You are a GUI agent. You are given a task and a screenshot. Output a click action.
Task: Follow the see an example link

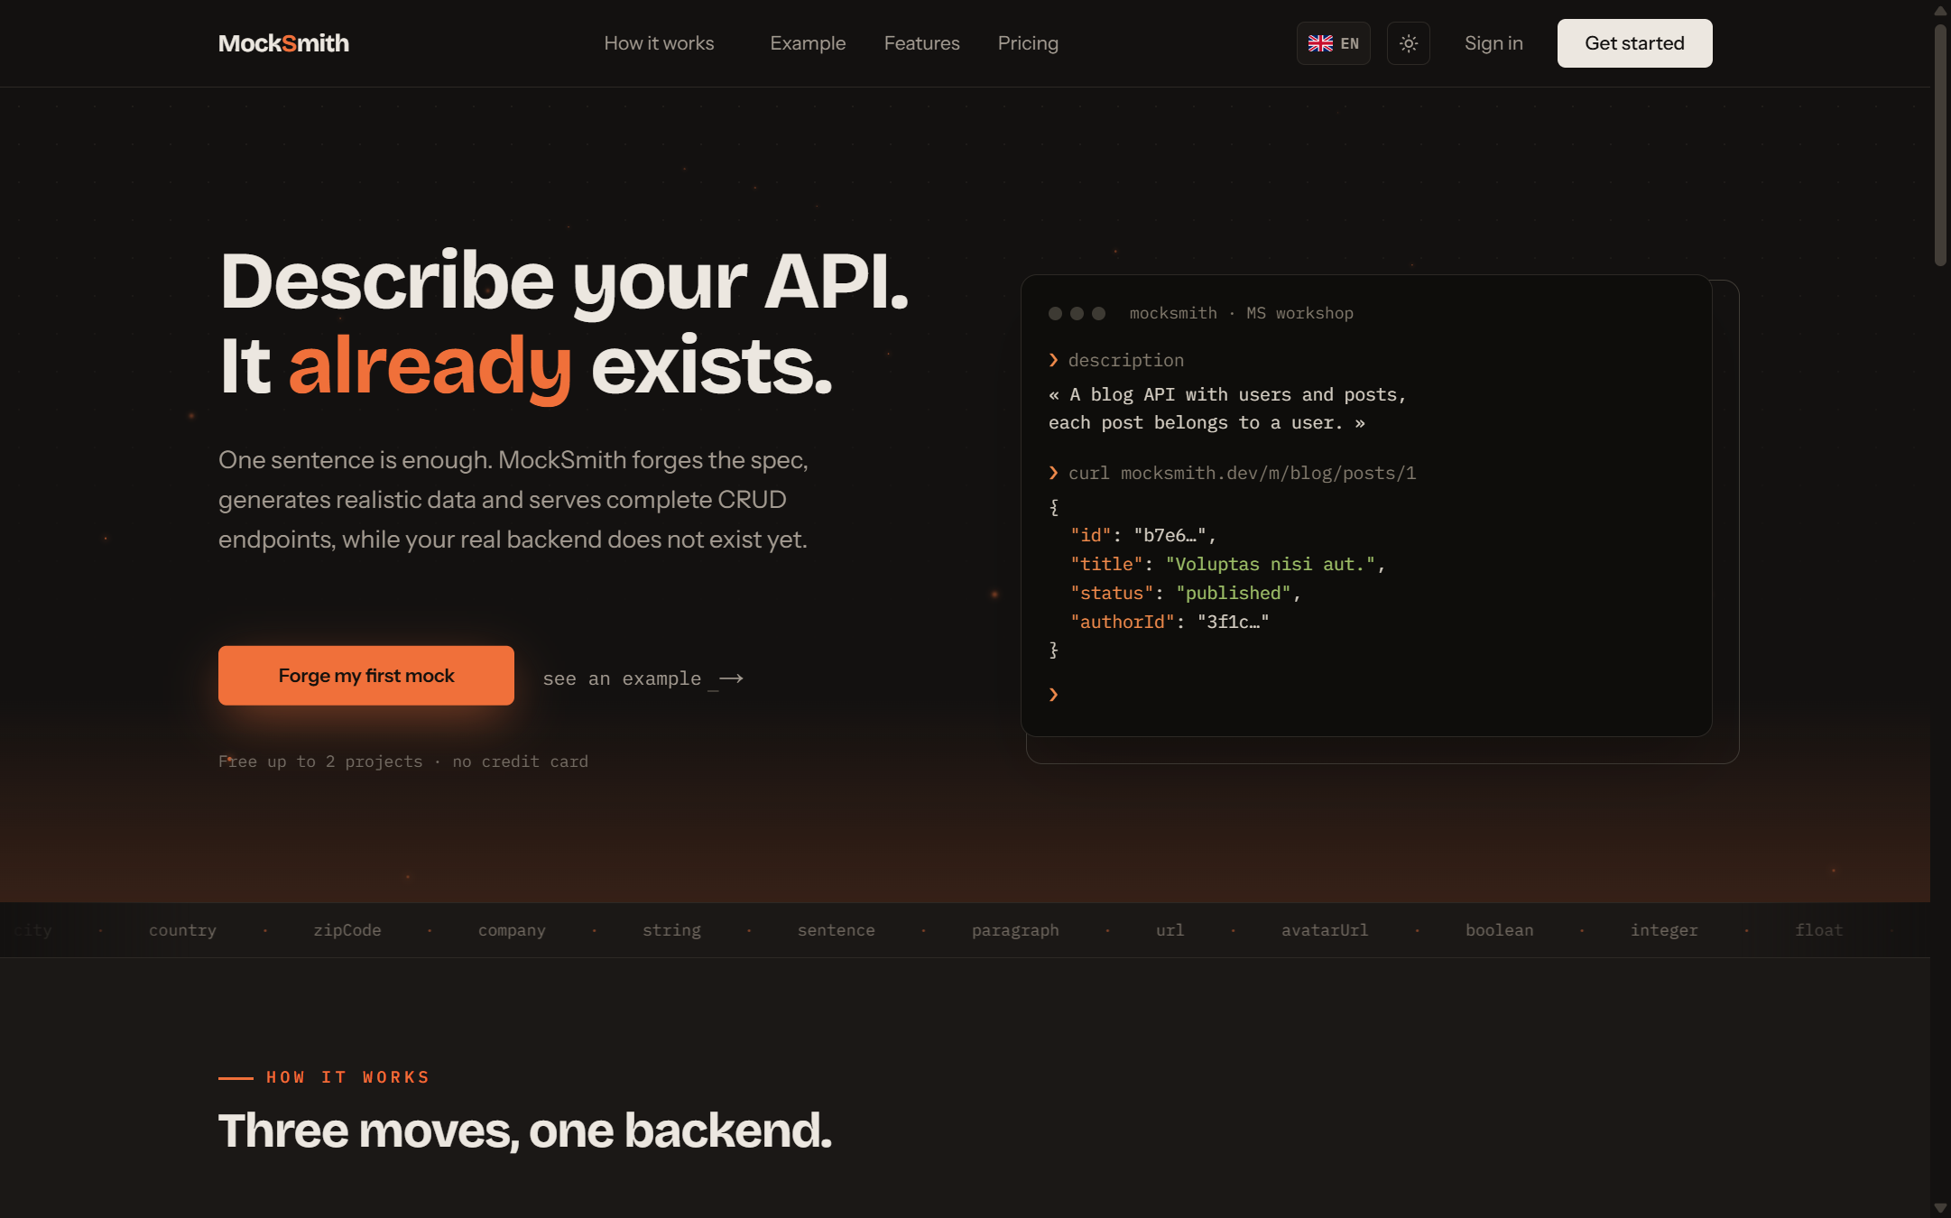tap(643, 678)
